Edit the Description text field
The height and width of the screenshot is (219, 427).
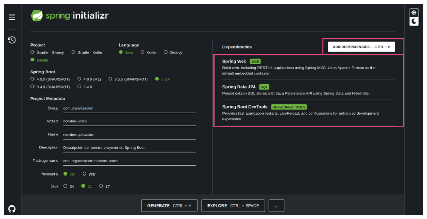[x=130, y=148]
